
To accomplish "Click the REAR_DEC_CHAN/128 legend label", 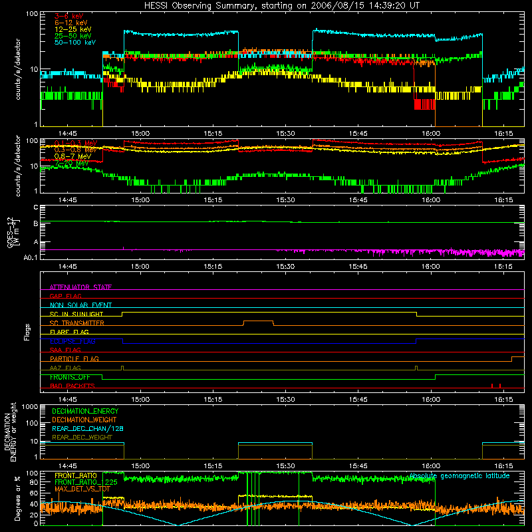I will [88, 428].
